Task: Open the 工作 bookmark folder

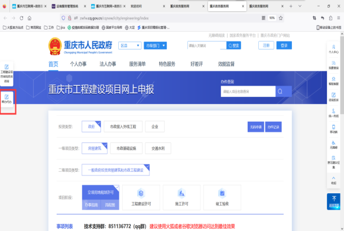Action: [x=48, y=28]
